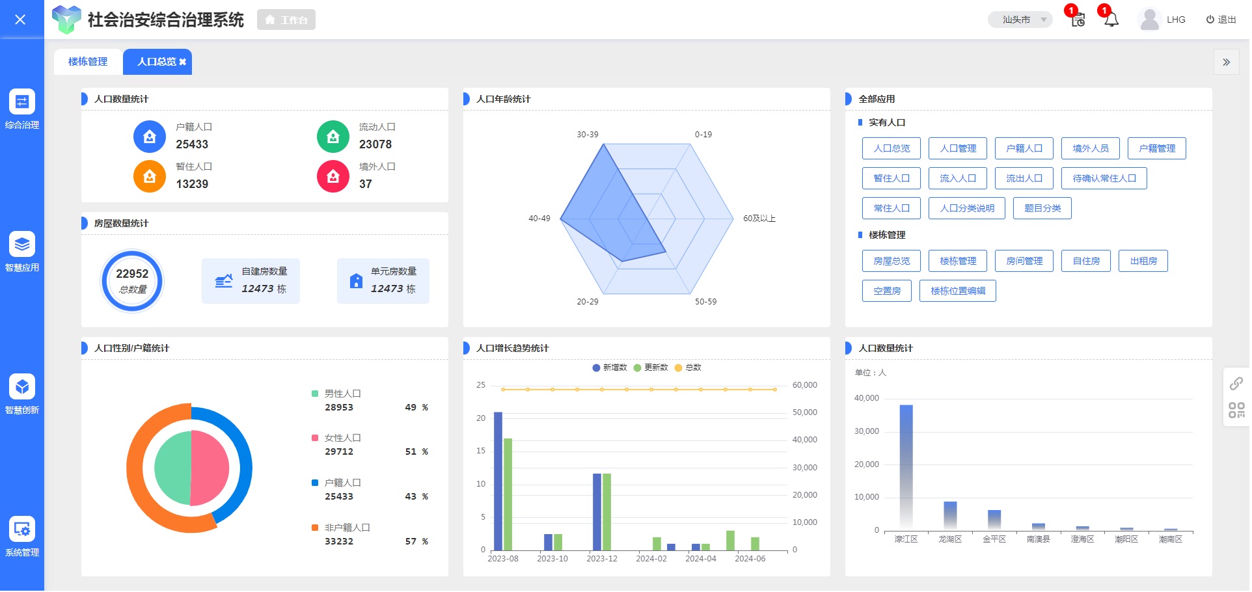Switch to the 楼栋管理 tab
1252x592 pixels.
(88, 62)
